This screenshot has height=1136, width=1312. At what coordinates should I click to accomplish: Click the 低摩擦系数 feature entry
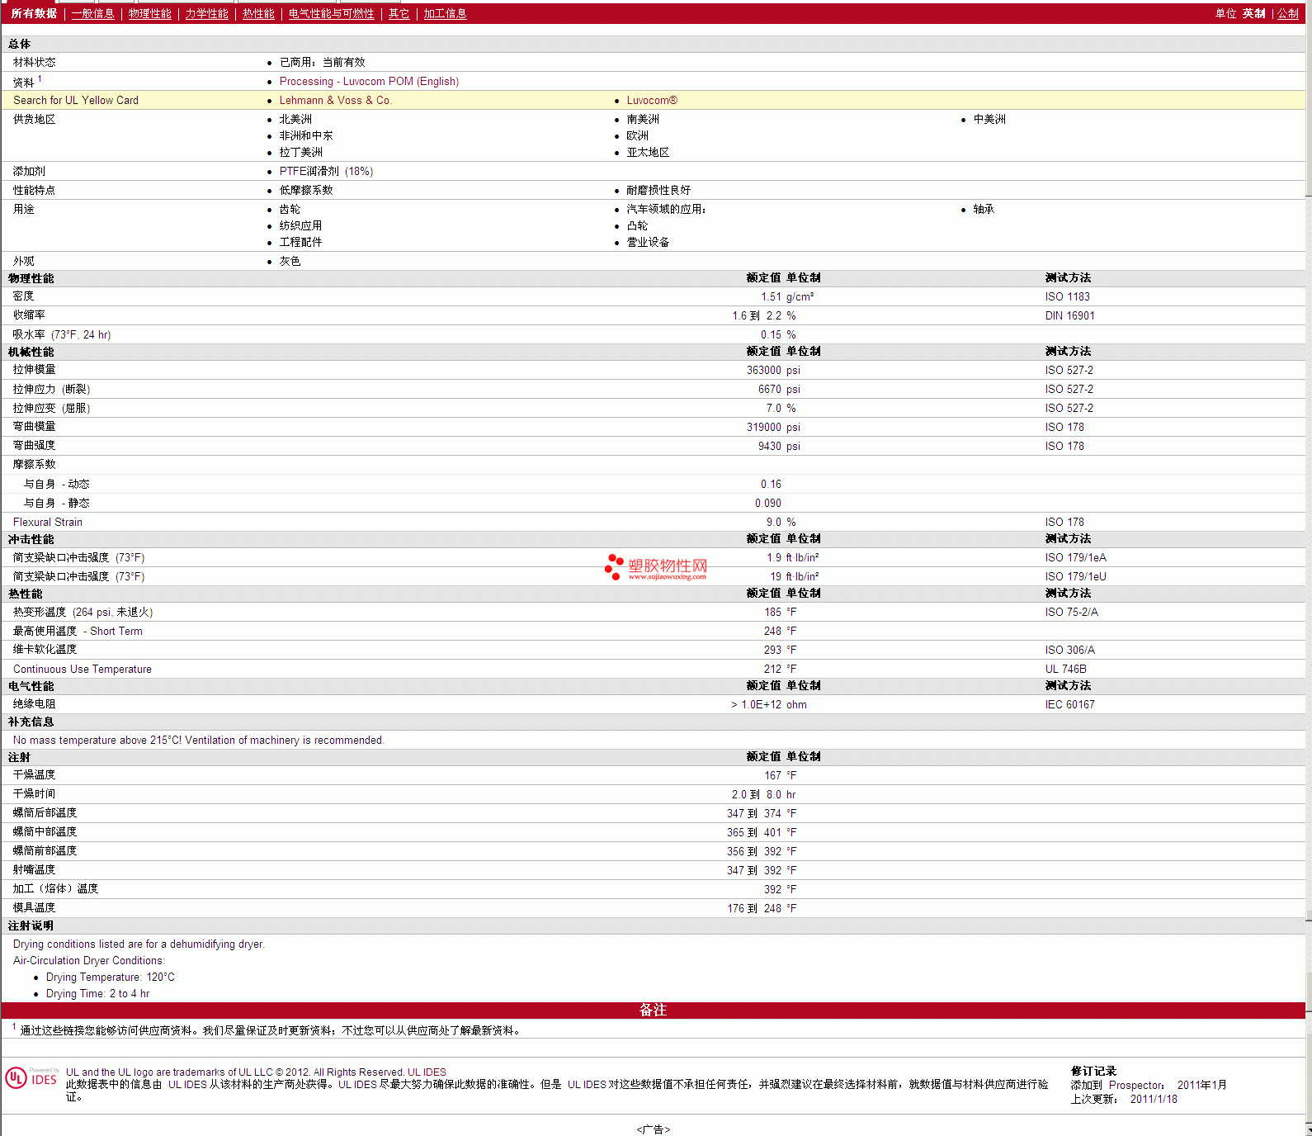pyautogui.click(x=306, y=190)
